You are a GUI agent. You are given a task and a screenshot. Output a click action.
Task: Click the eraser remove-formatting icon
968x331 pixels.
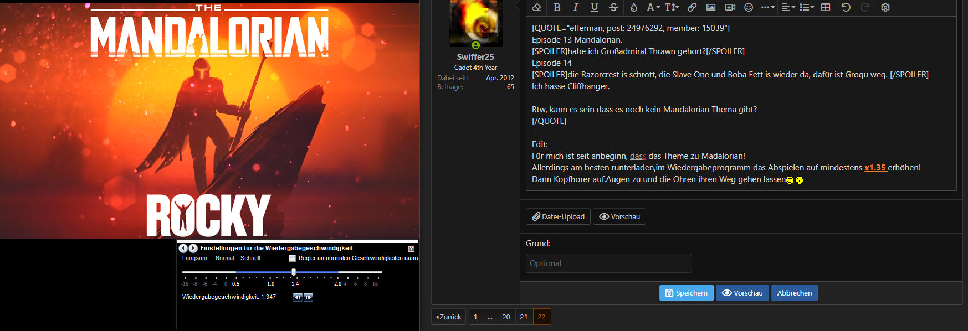[536, 7]
